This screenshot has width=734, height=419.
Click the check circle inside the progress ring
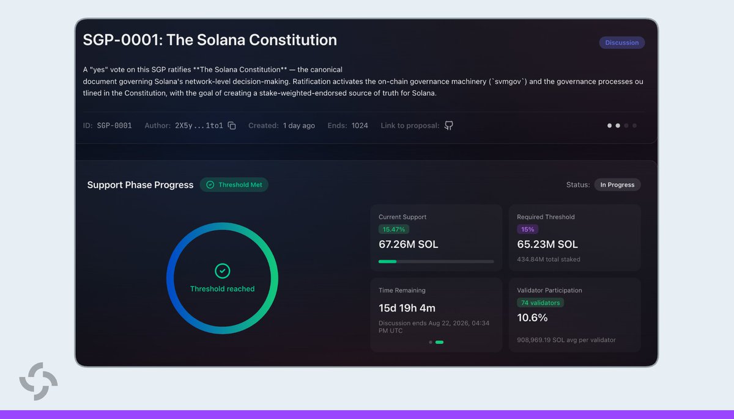click(x=222, y=271)
